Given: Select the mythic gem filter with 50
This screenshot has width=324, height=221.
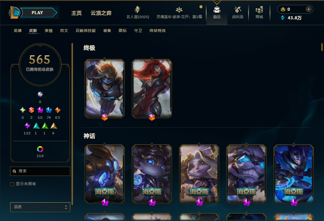Looking at the screenshot, I should pyautogui.click(x=40, y=110).
